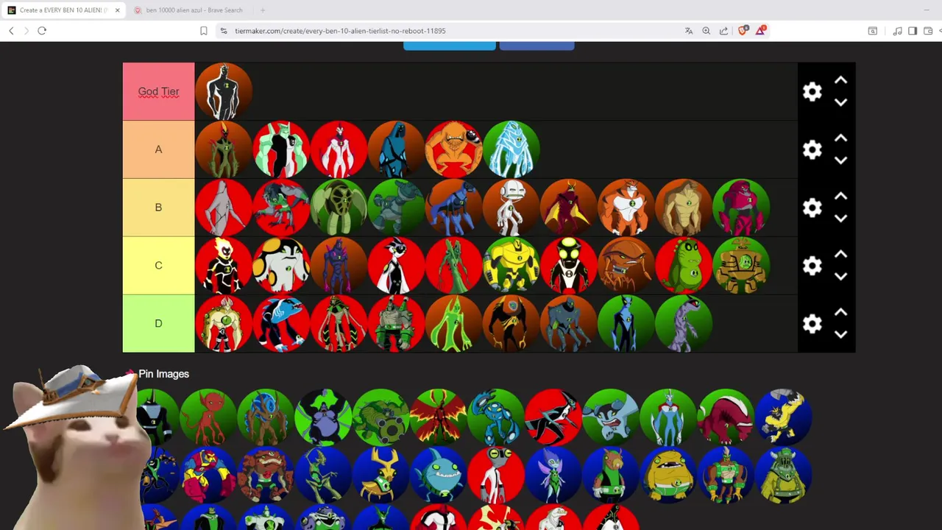942x530 pixels.
Task: Move the B tier row up
Action: coord(840,197)
